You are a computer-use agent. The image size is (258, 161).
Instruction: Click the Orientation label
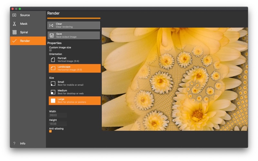click(x=55, y=54)
